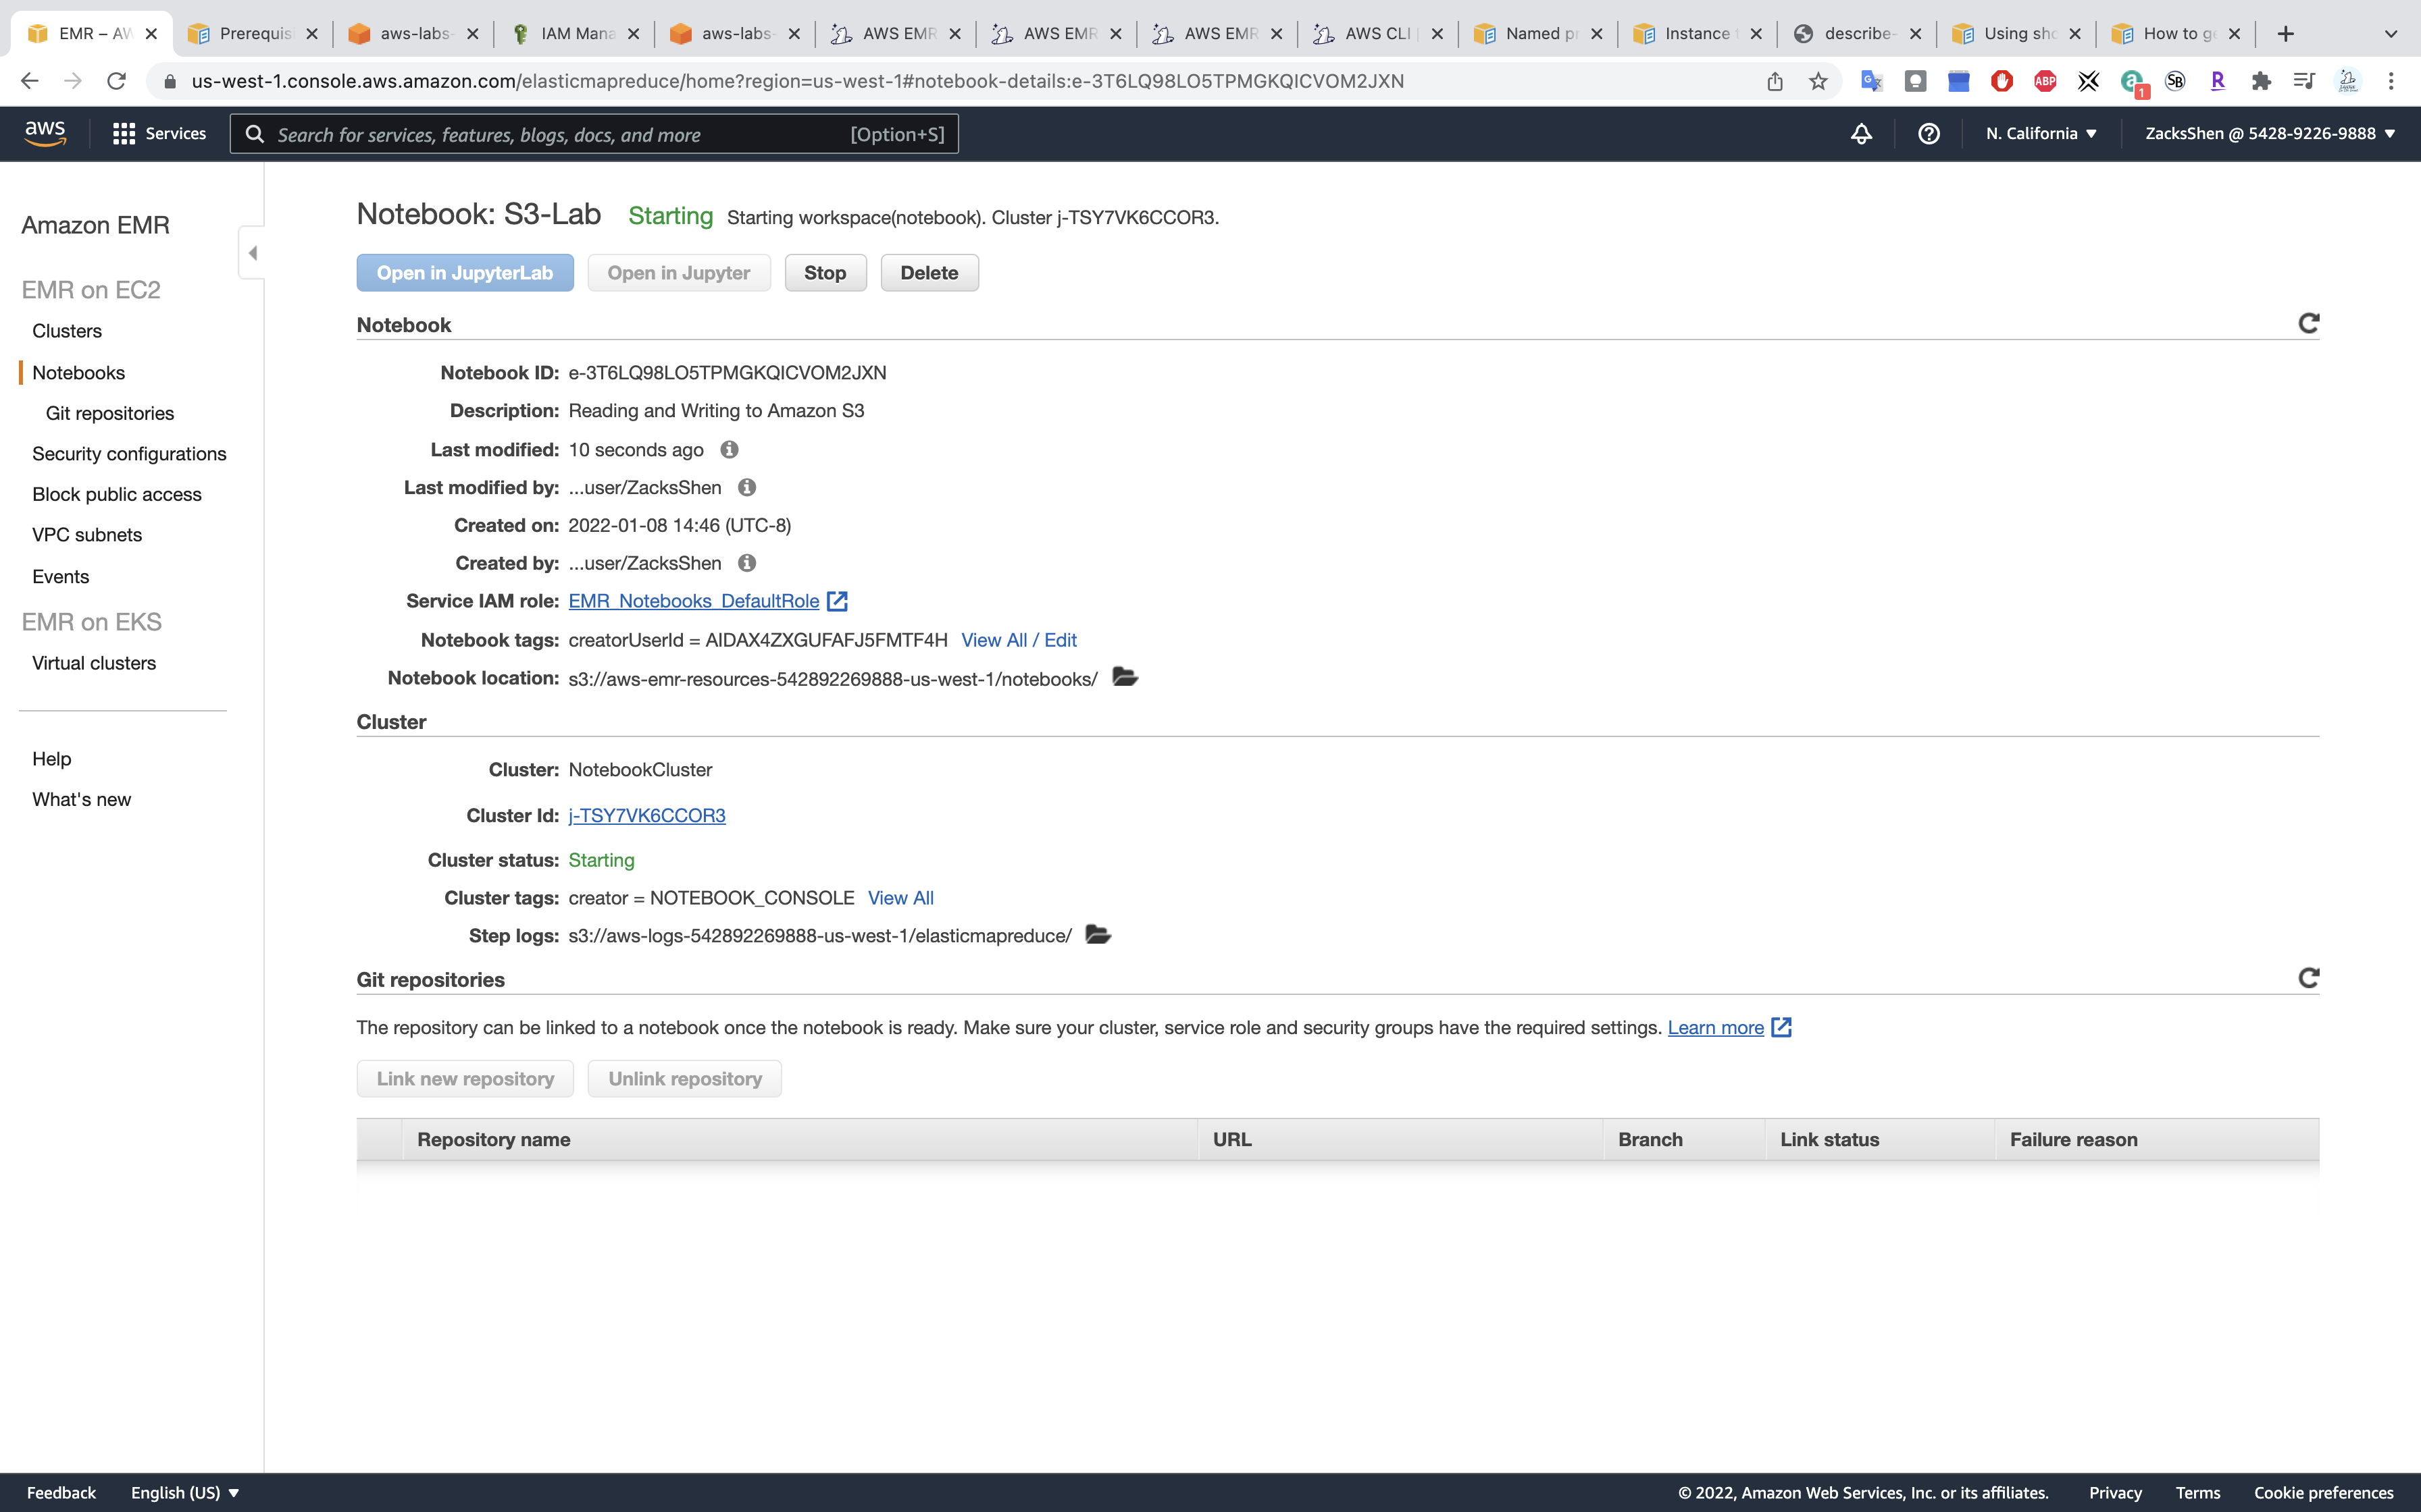The width and height of the screenshot is (2421, 1512).
Task: Open the AWS support help icon
Action: click(1929, 134)
